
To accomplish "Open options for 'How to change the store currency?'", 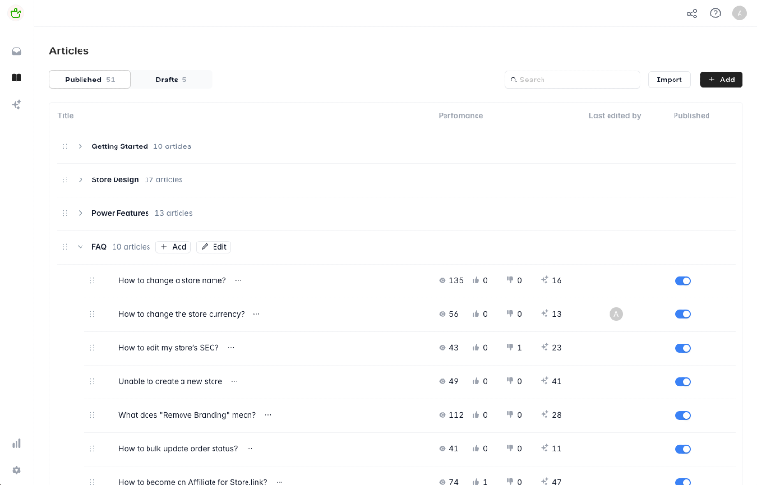I will [x=256, y=314].
